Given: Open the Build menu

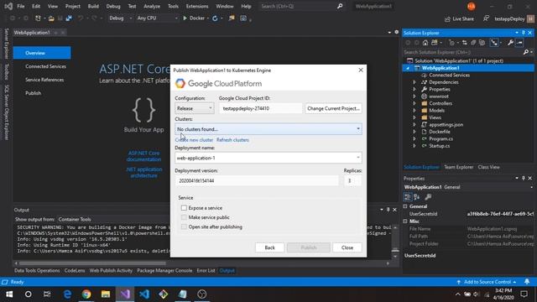Looking at the screenshot, I should click(x=93, y=6).
